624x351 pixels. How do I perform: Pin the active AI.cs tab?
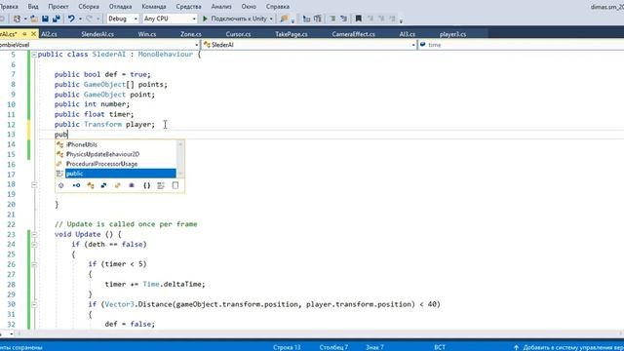(x=24, y=34)
